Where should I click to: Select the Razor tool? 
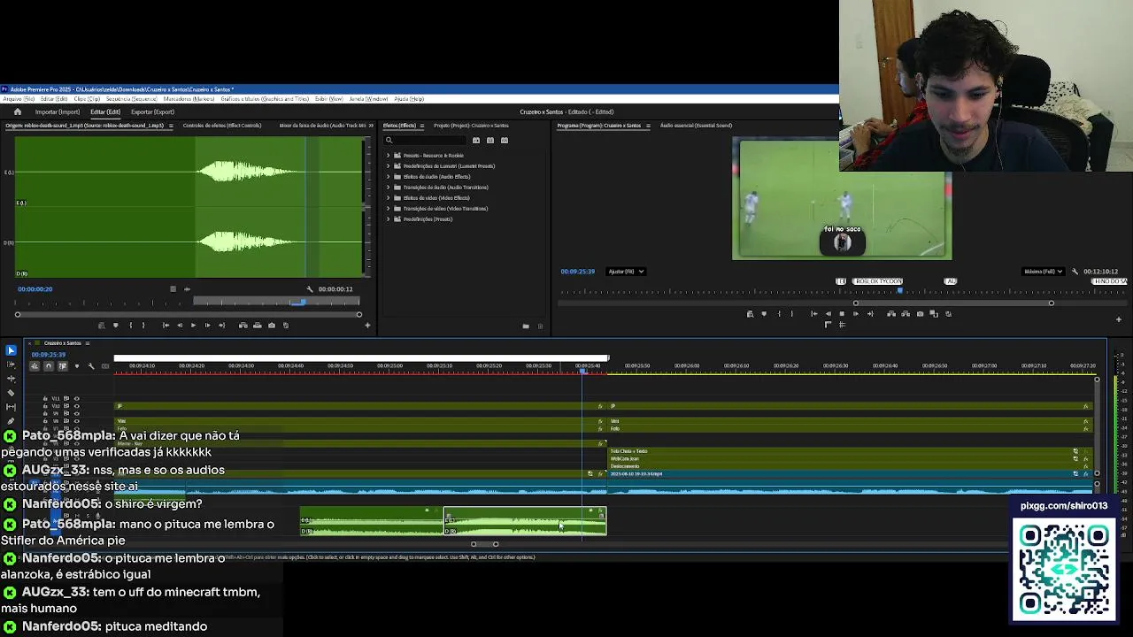click(11, 393)
